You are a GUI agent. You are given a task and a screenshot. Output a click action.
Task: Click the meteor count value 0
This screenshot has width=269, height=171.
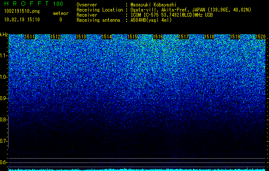[61, 20]
